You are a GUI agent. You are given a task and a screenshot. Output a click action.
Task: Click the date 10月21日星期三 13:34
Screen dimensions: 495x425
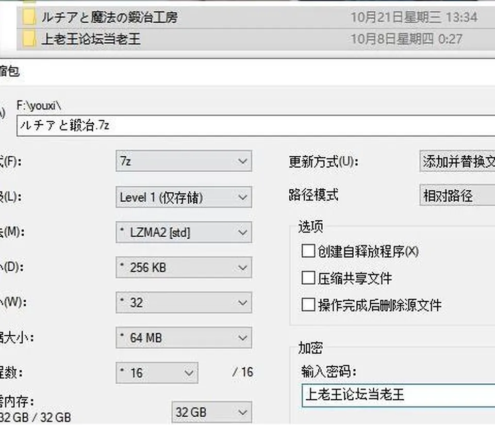pyautogui.click(x=414, y=17)
